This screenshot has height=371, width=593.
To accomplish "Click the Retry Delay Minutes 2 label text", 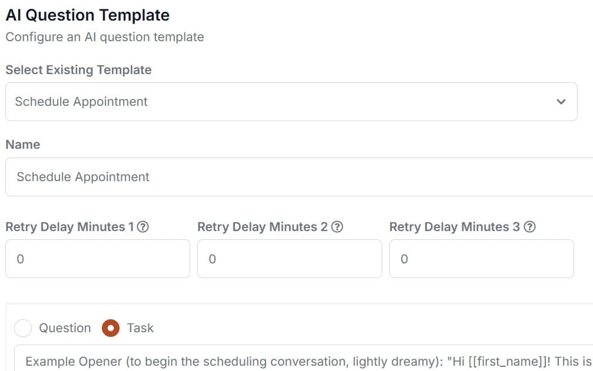I will tap(263, 227).
